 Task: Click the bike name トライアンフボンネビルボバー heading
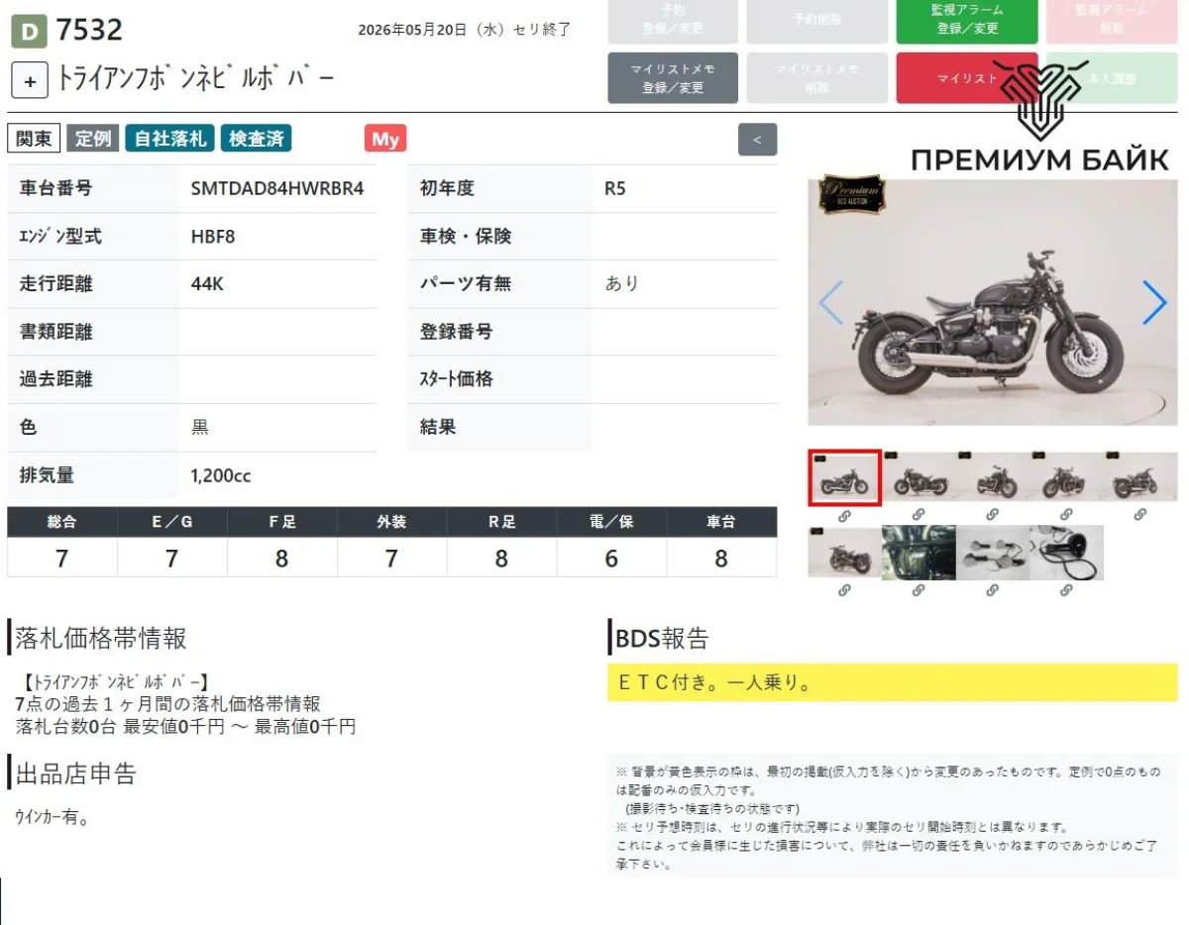point(195,80)
